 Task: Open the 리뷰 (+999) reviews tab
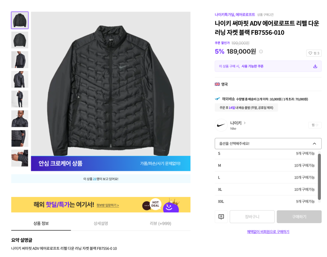pyautogui.click(x=160, y=224)
